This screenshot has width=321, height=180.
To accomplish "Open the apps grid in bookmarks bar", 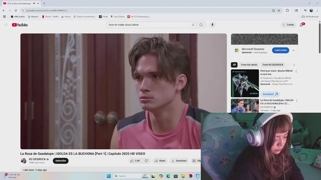I will pyautogui.click(x=4, y=17).
